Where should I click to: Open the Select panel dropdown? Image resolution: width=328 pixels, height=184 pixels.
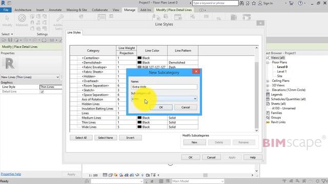point(7,34)
